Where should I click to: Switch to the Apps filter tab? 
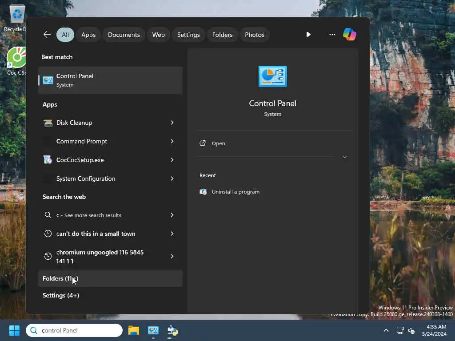(88, 35)
